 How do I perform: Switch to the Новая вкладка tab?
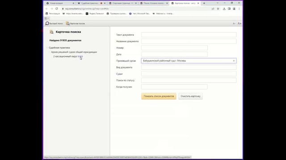60,3
